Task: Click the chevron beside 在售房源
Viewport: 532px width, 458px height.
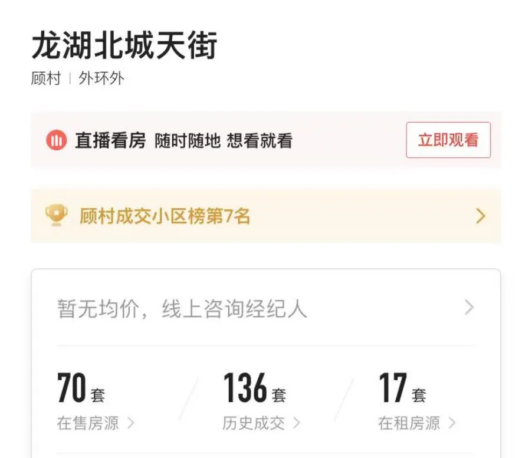Action: [x=130, y=423]
